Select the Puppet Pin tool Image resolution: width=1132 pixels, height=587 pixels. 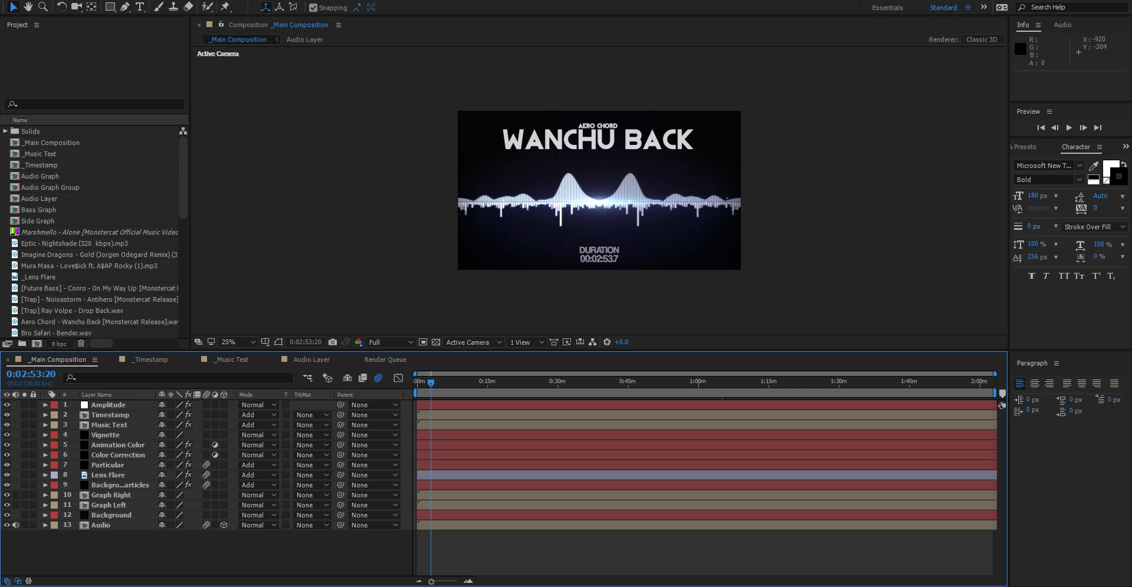point(225,7)
